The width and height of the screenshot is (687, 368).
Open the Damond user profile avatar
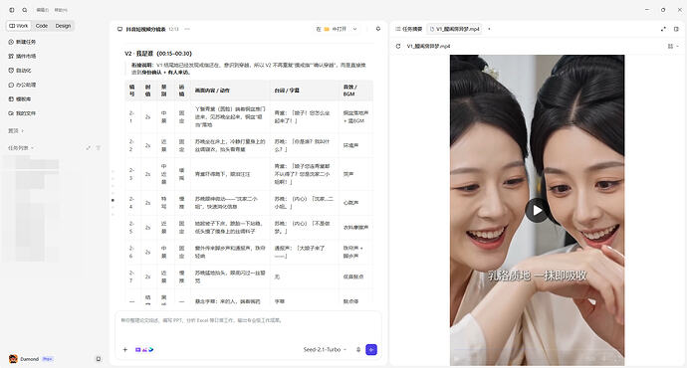13,359
